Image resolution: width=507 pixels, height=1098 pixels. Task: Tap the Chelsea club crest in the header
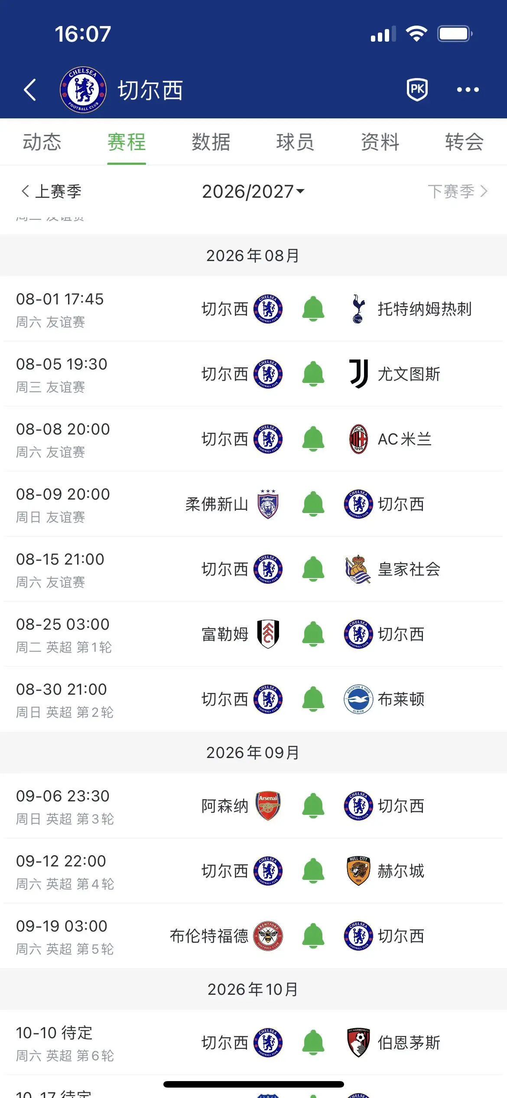tap(83, 90)
